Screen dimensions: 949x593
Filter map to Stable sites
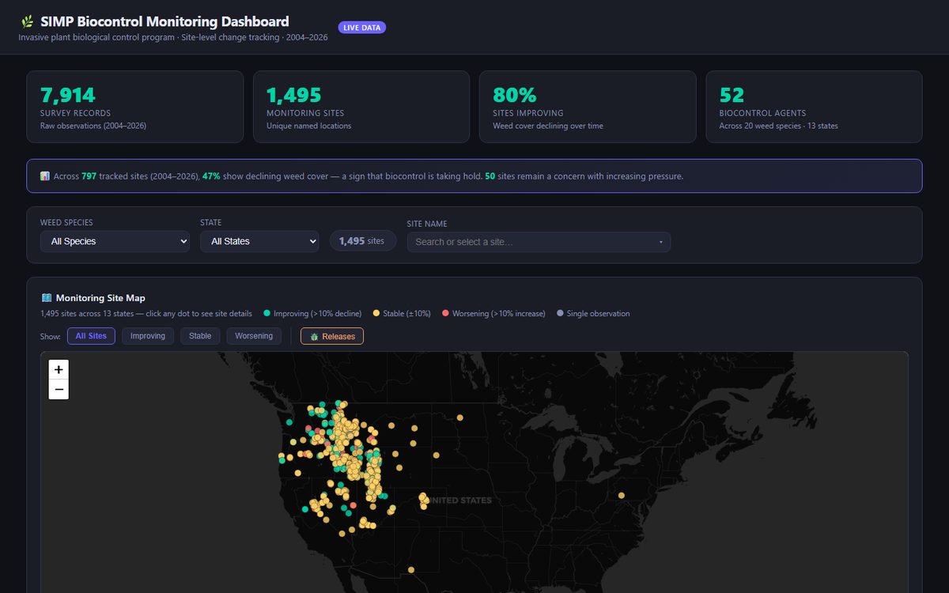pyautogui.click(x=200, y=336)
